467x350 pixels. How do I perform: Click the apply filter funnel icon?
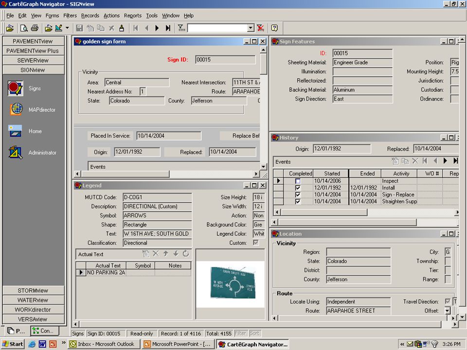[181, 28]
